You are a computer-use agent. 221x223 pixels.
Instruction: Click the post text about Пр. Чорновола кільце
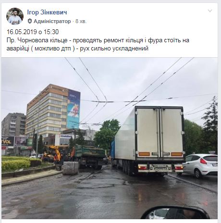click(98, 44)
